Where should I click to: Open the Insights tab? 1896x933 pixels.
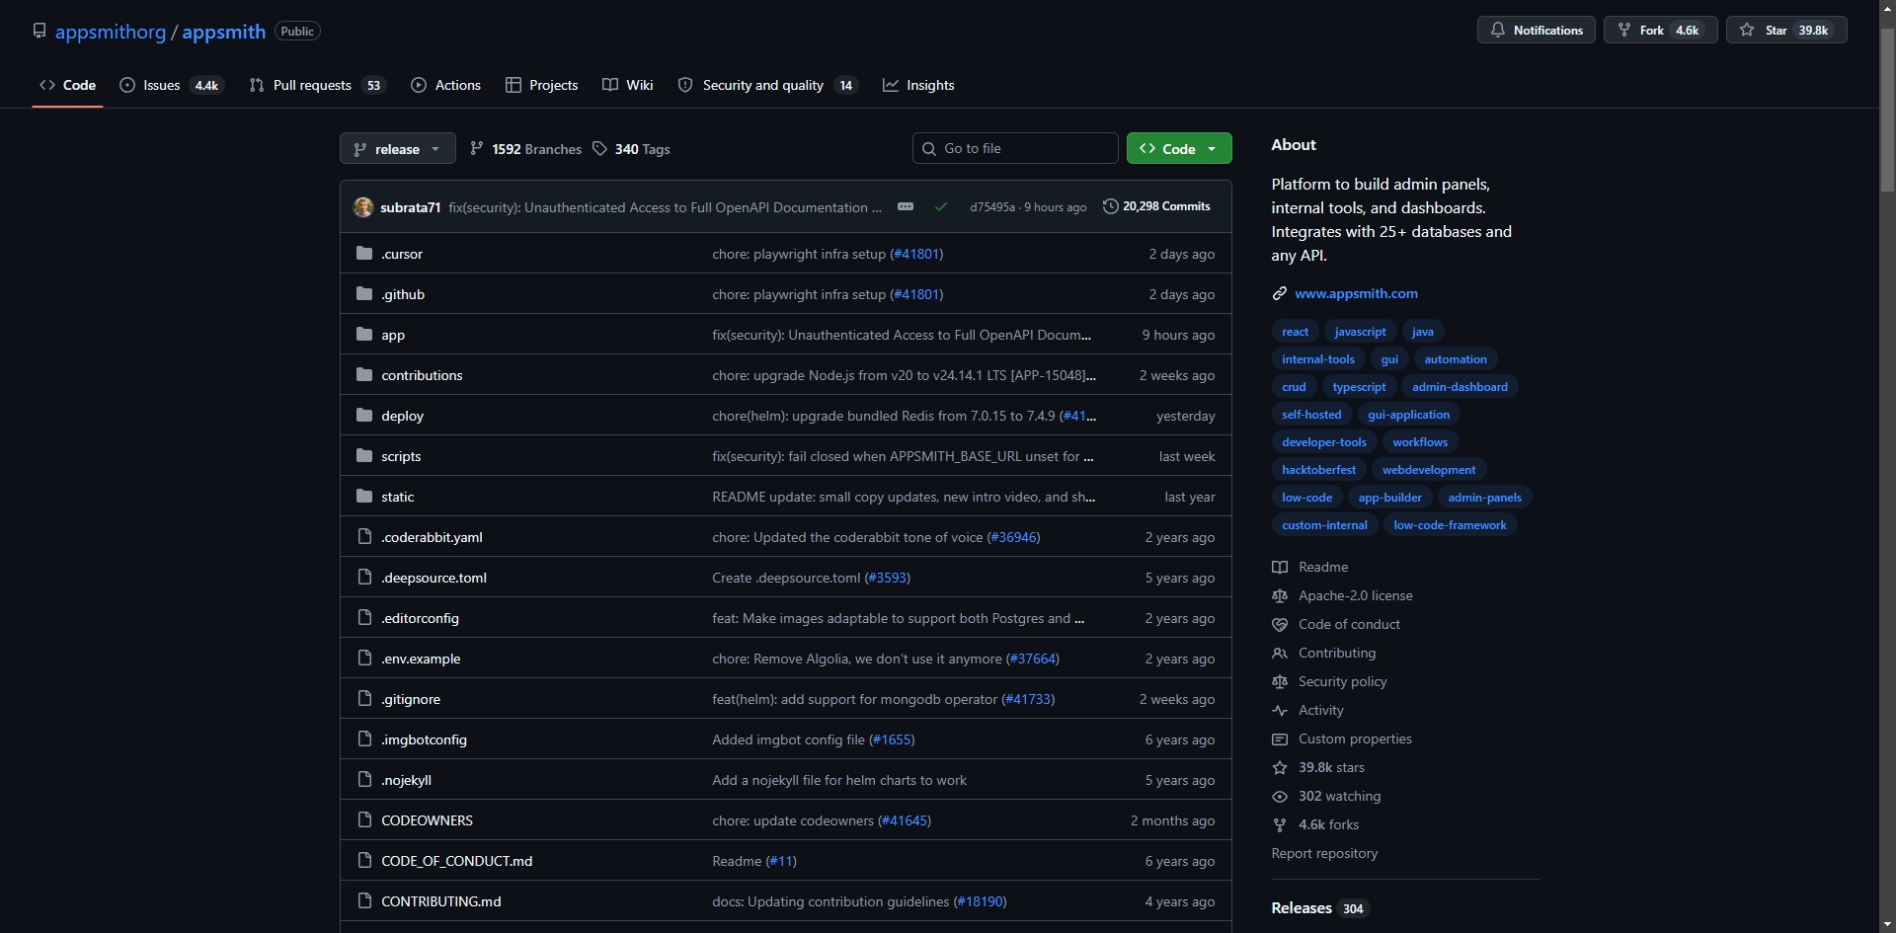918,85
